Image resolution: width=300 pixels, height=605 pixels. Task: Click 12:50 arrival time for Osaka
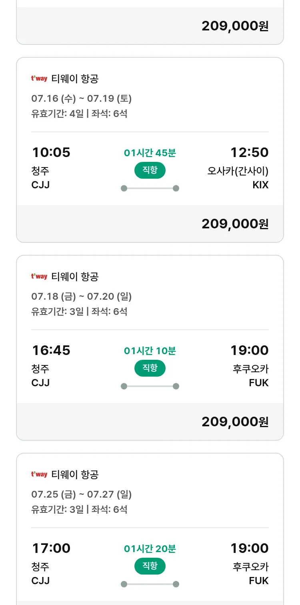(x=249, y=153)
